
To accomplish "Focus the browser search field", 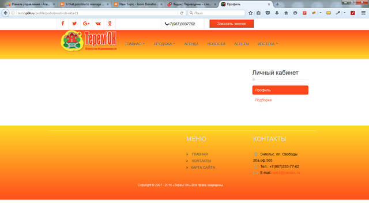I will (217, 13).
